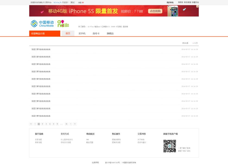
Task: Click the 支付方式 footer heading
Action: (65, 134)
